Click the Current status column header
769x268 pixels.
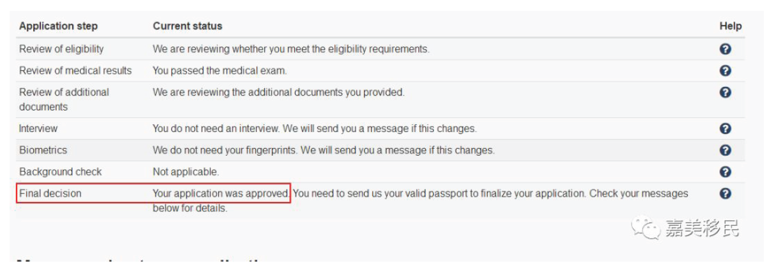coord(187,26)
